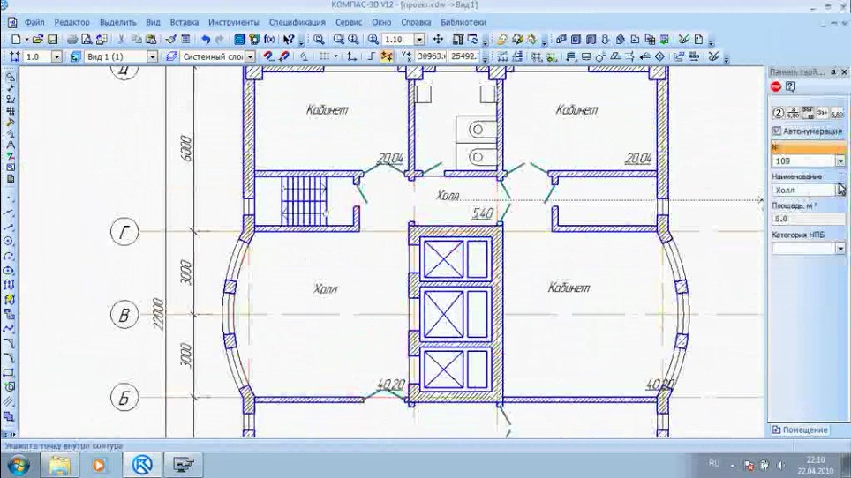Image resolution: width=851 pixels, height=478 pixels.
Task: Click the Площадь area input field
Action: click(x=808, y=219)
